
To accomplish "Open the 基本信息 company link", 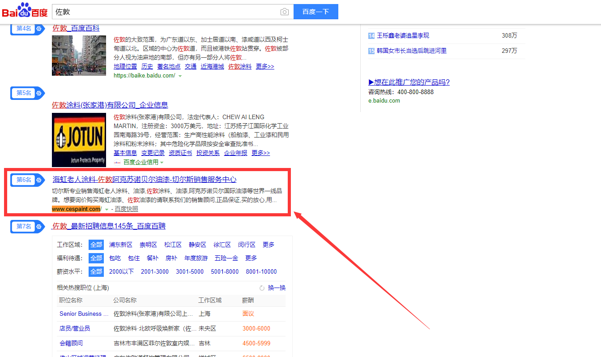I will pyautogui.click(x=125, y=153).
